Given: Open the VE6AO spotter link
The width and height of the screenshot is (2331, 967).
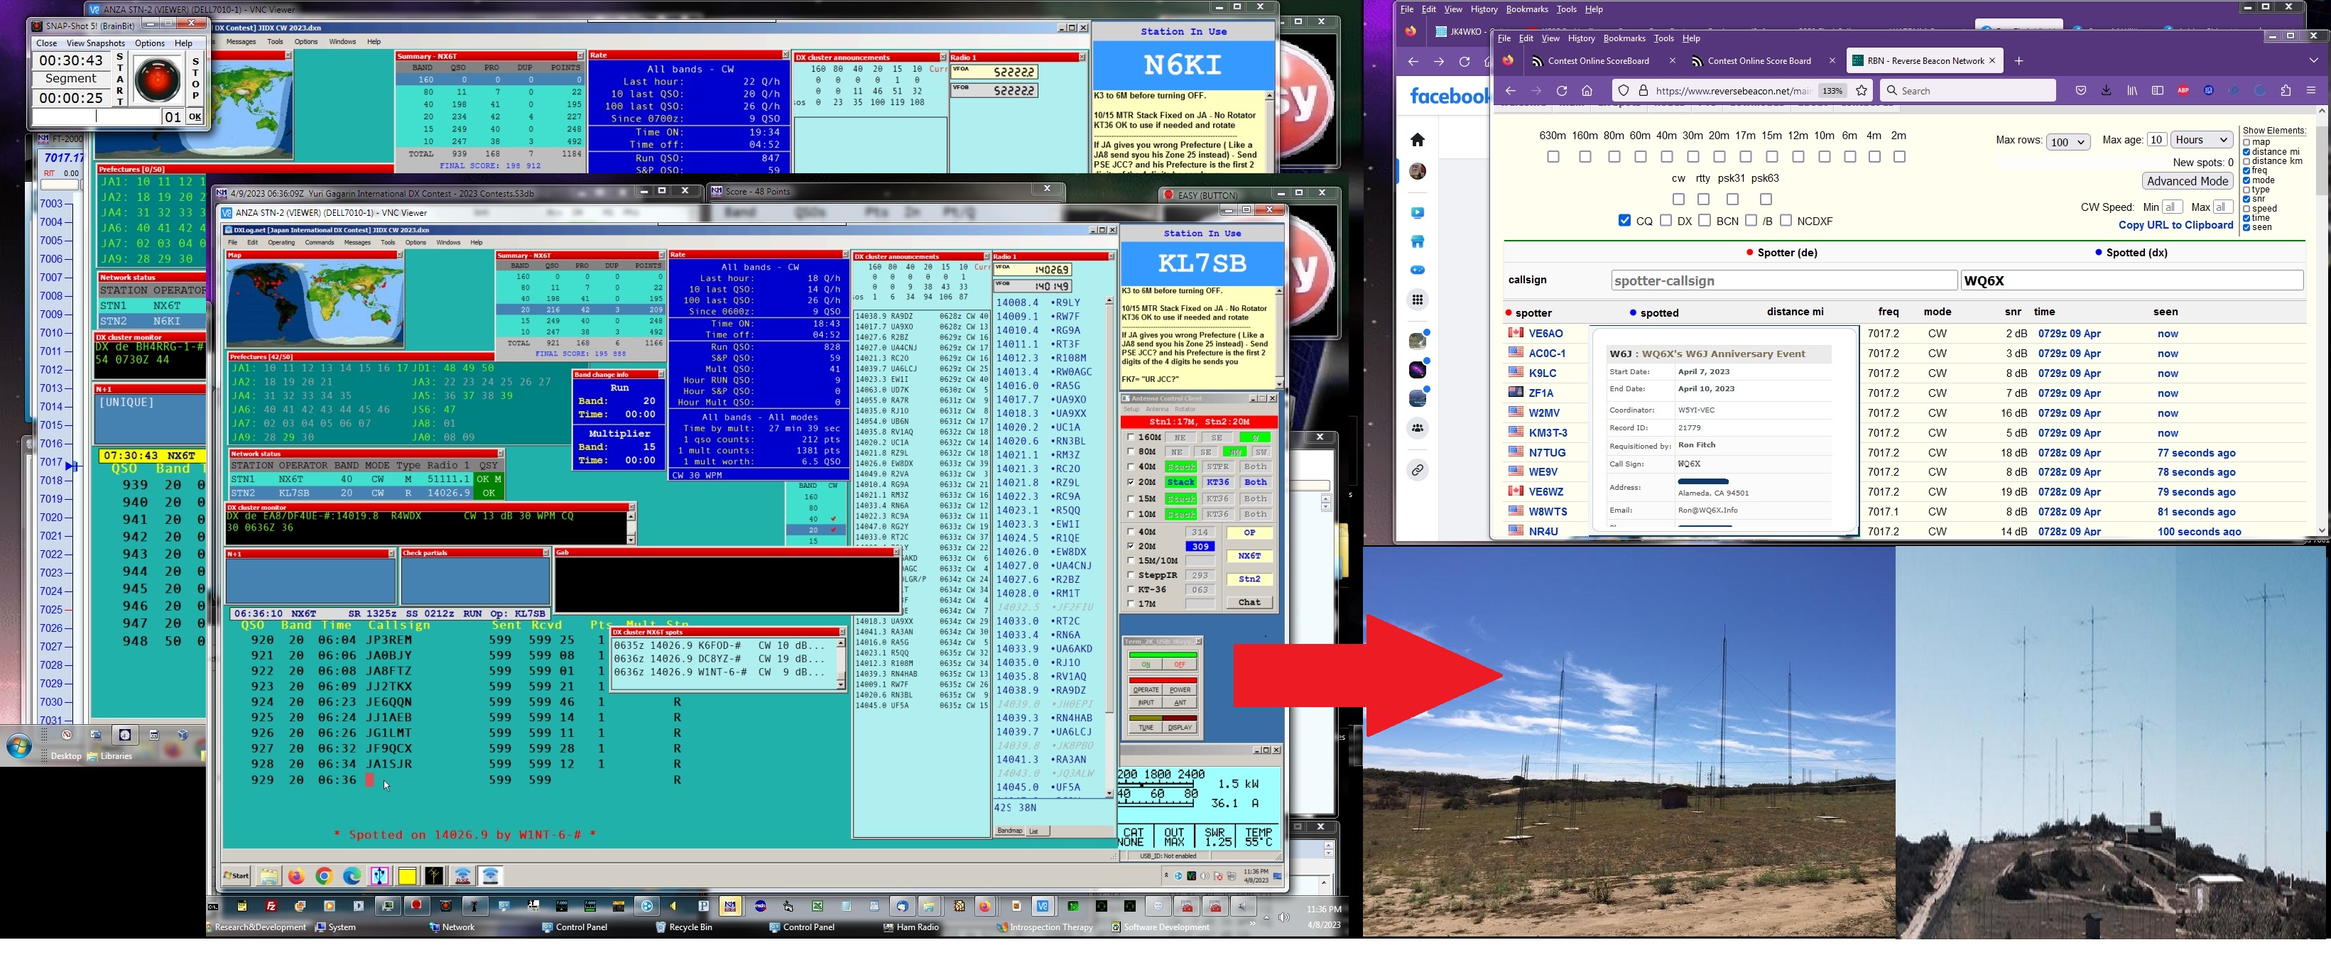Looking at the screenshot, I should [1545, 334].
